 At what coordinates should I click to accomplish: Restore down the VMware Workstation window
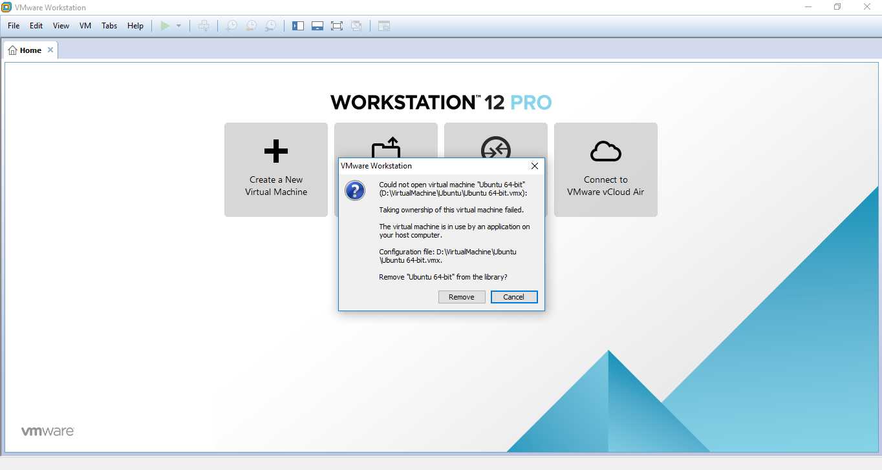837,7
